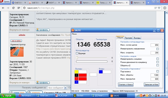Image resolution: width=168 pixels, height=98 pixels.
Task: Click 'Версия: 8005 Напряжение: 15' status text
Action: (125, 91)
